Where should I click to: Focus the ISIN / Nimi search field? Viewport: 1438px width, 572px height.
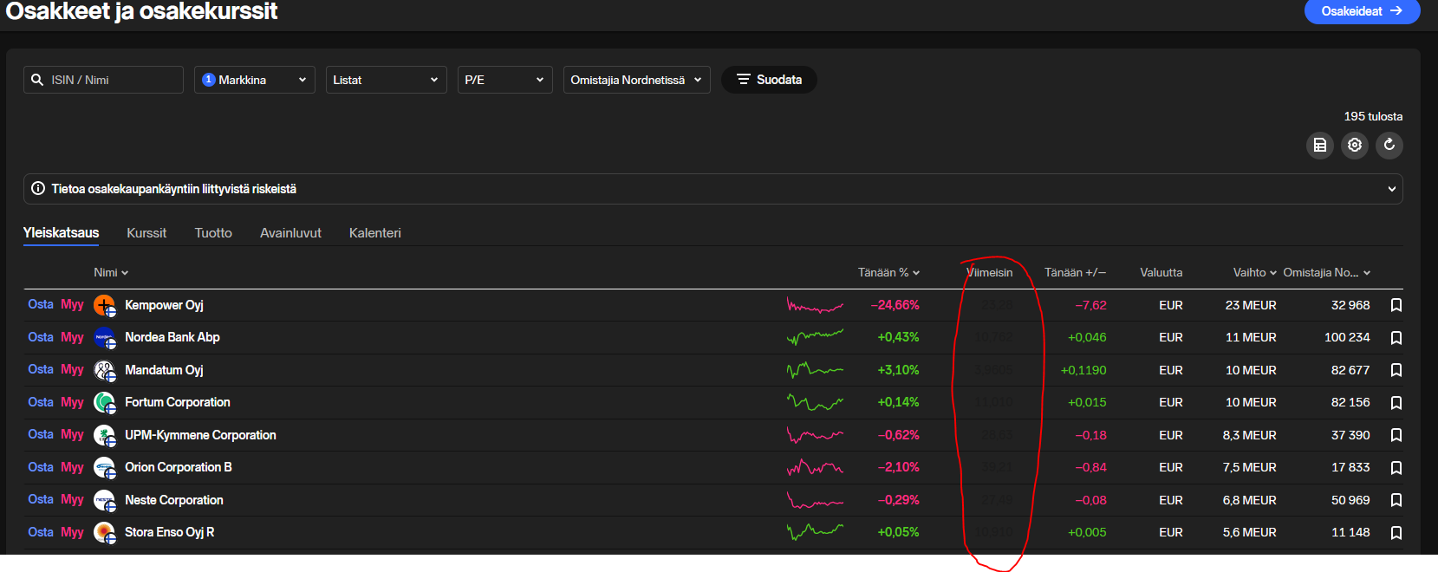(103, 80)
